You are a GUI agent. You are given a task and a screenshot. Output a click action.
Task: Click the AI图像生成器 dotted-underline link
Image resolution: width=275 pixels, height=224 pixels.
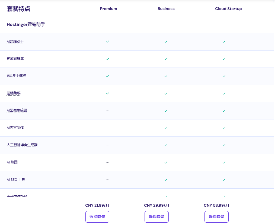(x=17, y=111)
